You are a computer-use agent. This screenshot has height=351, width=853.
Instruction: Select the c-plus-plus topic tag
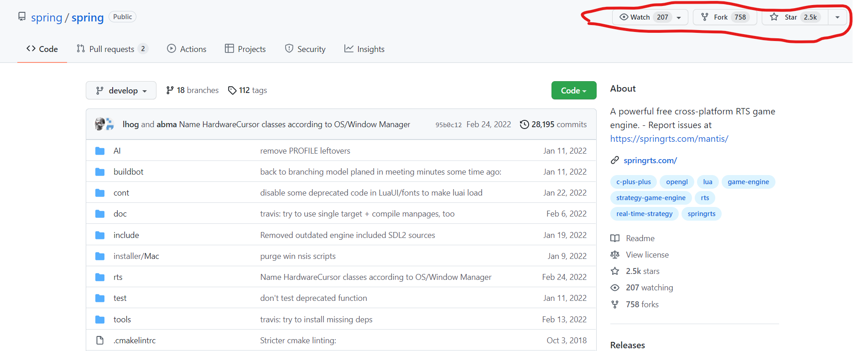click(634, 182)
